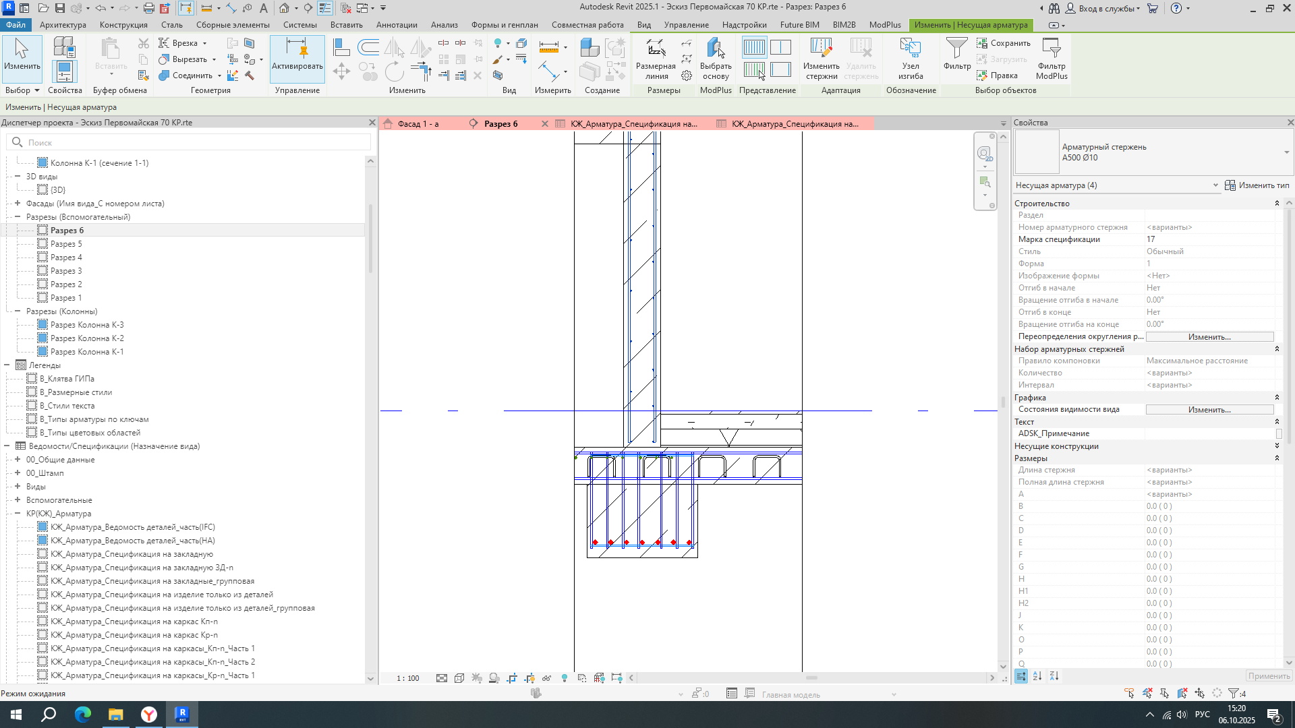1295x728 pixels.
Task: Toggle crop view icon in view control bar
Action: coord(512,678)
